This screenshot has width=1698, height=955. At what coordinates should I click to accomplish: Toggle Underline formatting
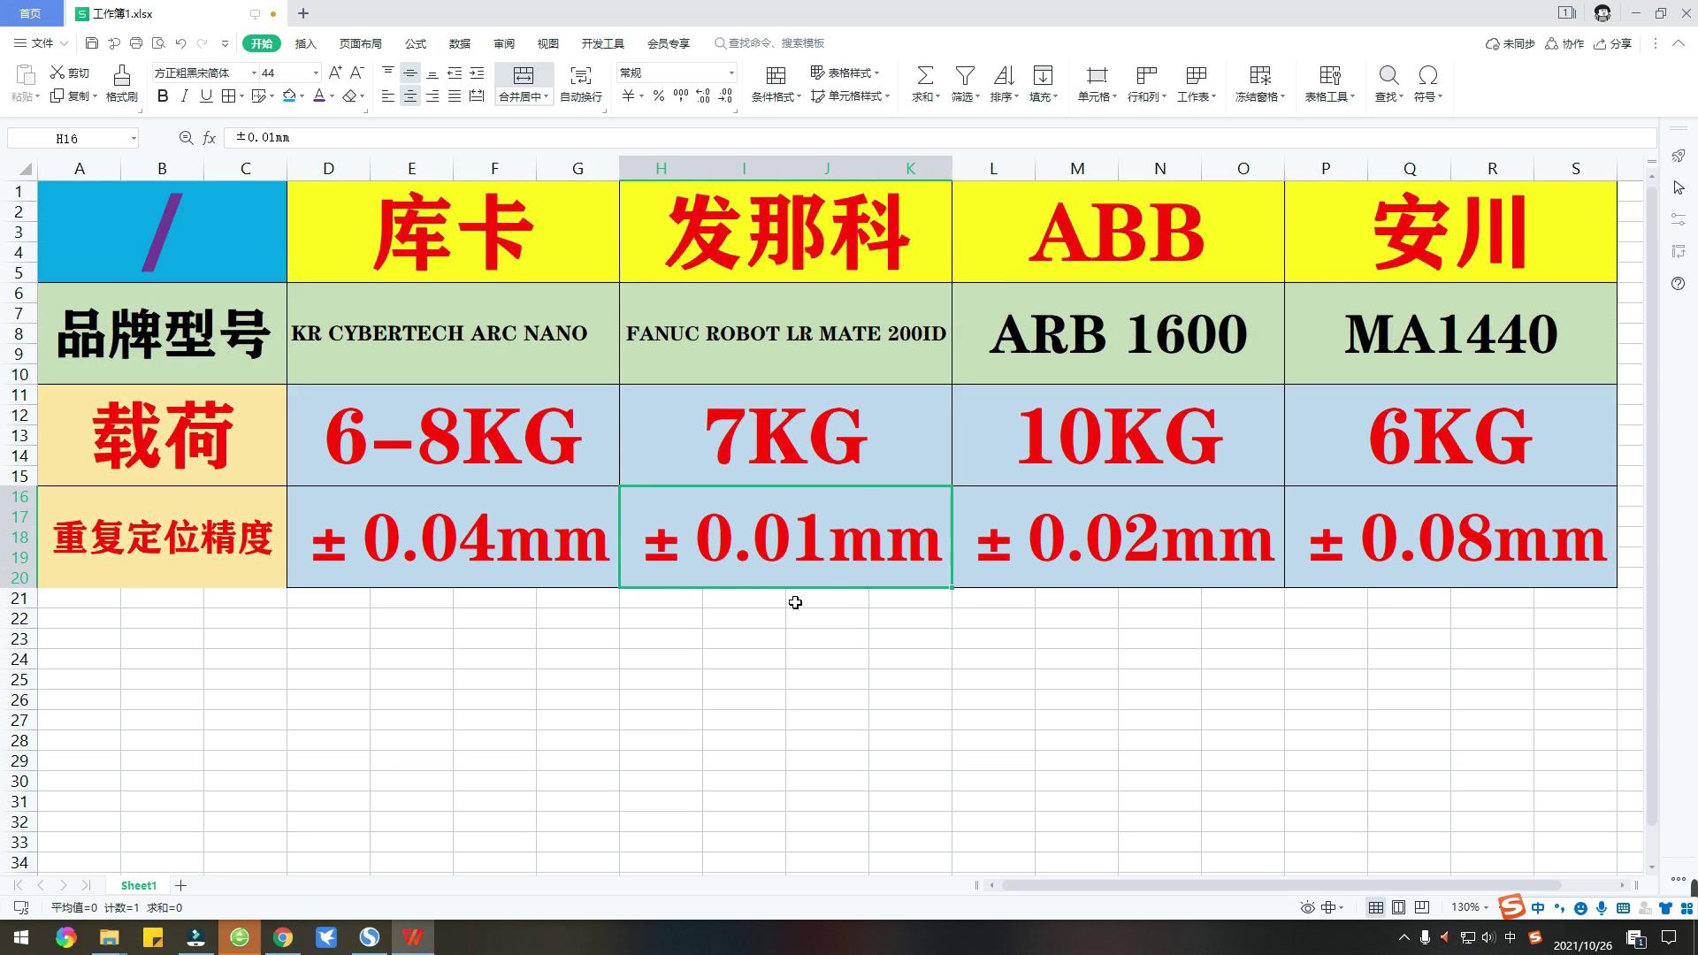click(206, 95)
